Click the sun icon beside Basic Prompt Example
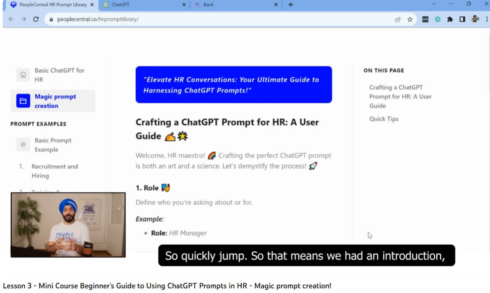Image resolution: width=490 pixels, height=293 pixels. 23,145
